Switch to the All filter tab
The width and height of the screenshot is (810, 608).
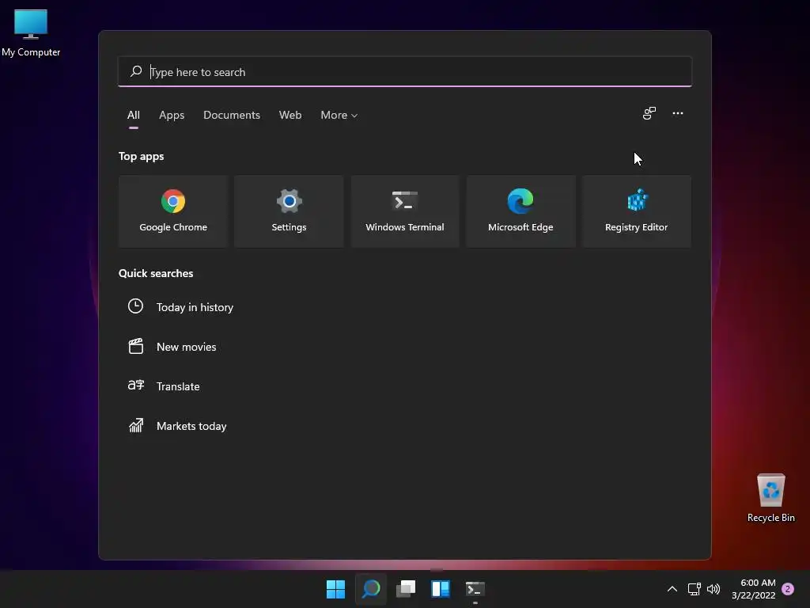133,116
